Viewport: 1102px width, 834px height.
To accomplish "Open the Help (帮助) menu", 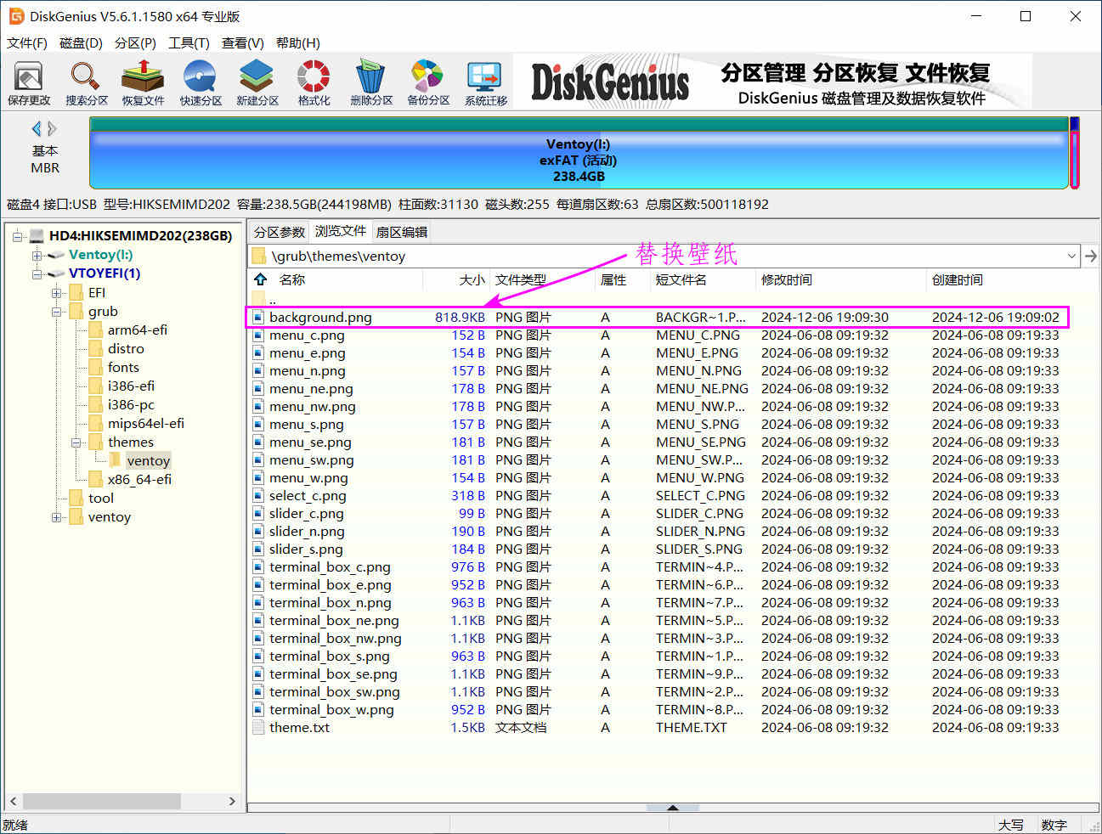I will pos(297,43).
